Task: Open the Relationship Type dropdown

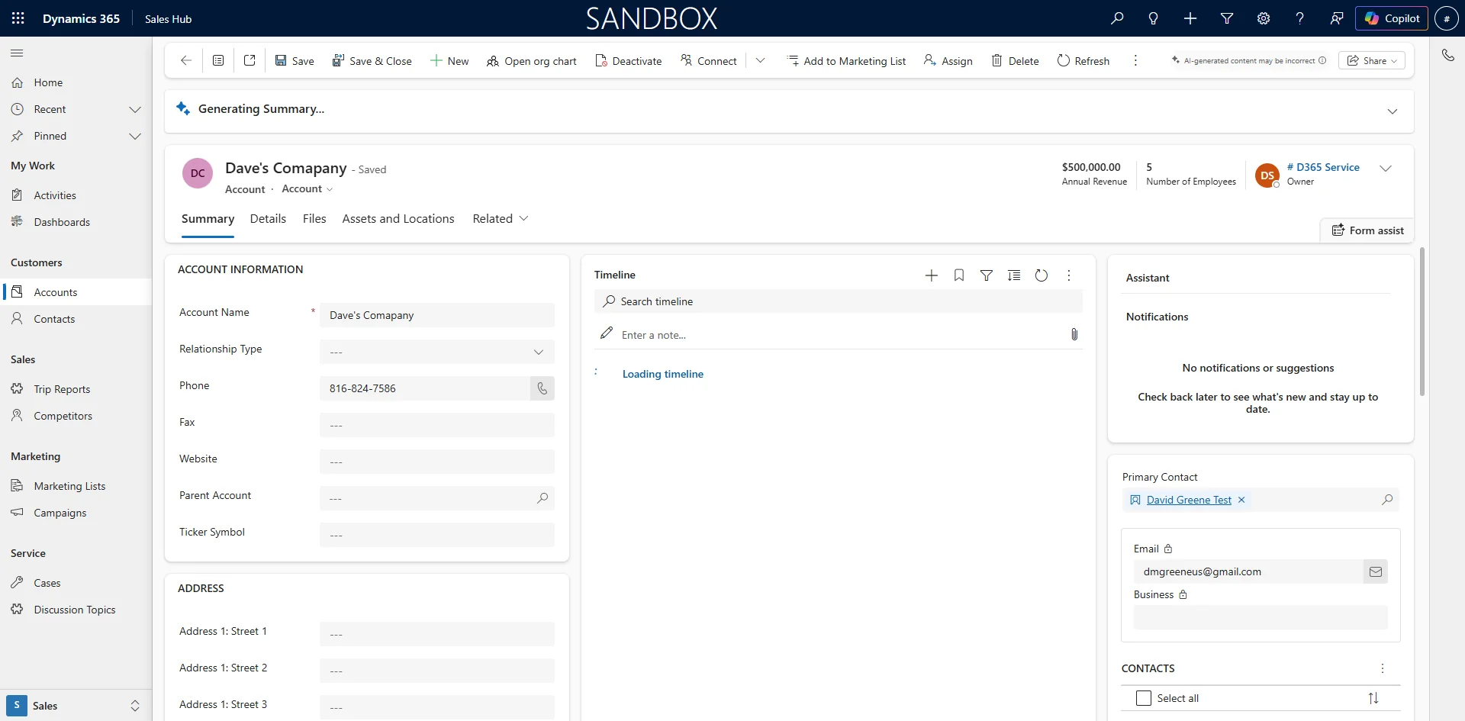Action: pyautogui.click(x=538, y=352)
